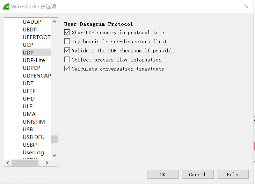Click horizontal scroll left arrow of protocol list
Image resolution: width=255 pixels, height=184 pixels.
click(8, 163)
